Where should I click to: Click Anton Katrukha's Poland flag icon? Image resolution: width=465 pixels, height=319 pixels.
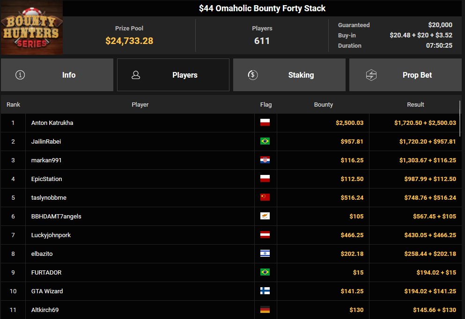pos(265,123)
